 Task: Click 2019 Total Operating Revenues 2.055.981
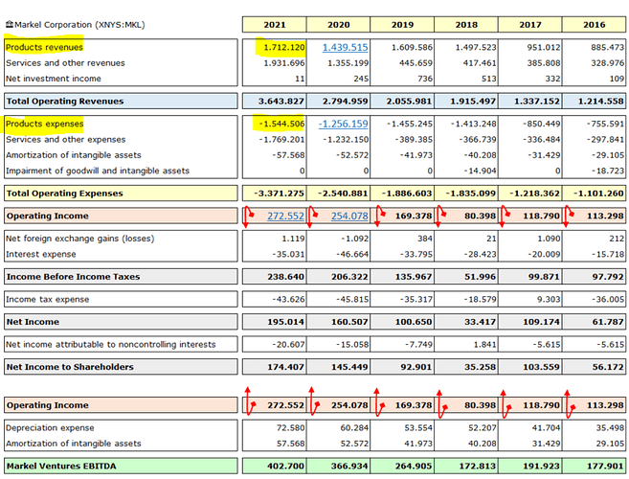click(x=409, y=102)
